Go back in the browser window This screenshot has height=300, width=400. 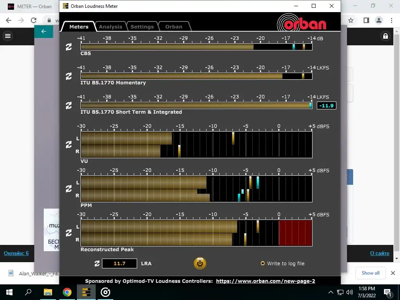(x=9, y=20)
